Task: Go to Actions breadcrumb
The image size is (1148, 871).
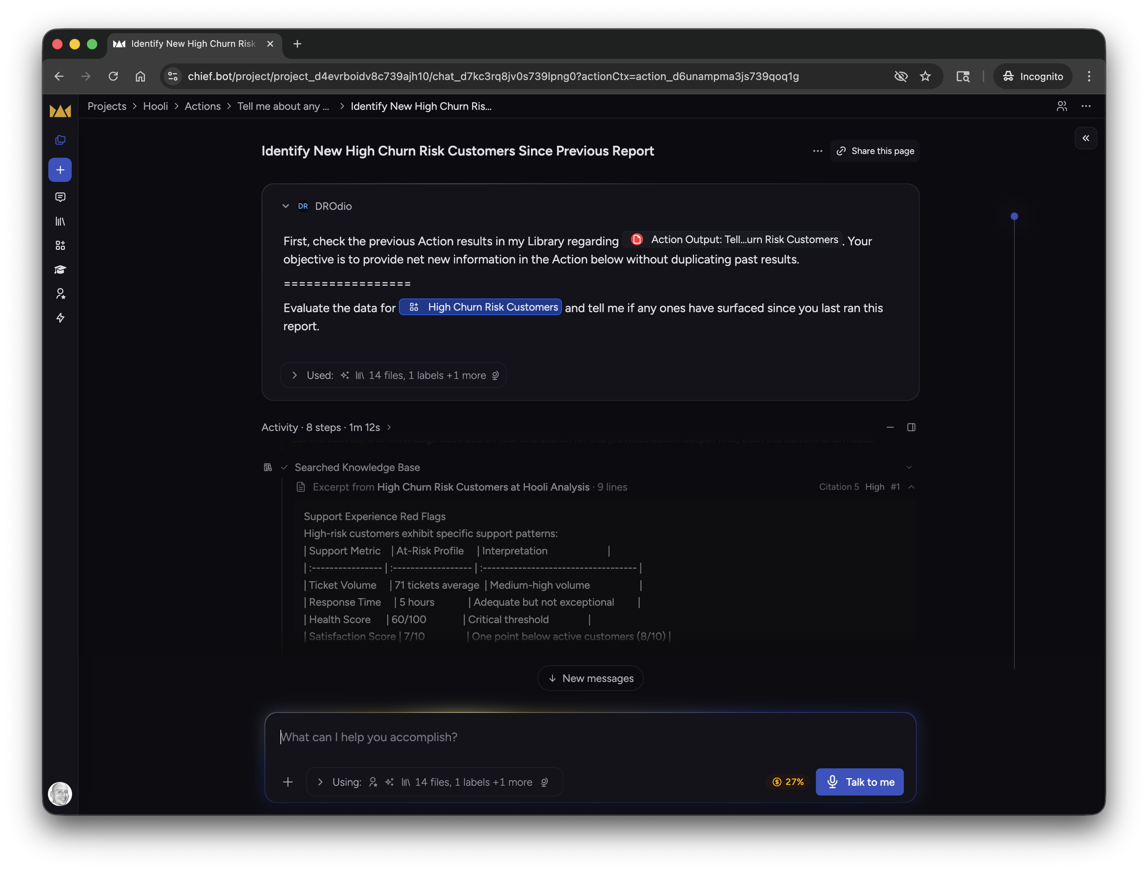Action: click(202, 106)
